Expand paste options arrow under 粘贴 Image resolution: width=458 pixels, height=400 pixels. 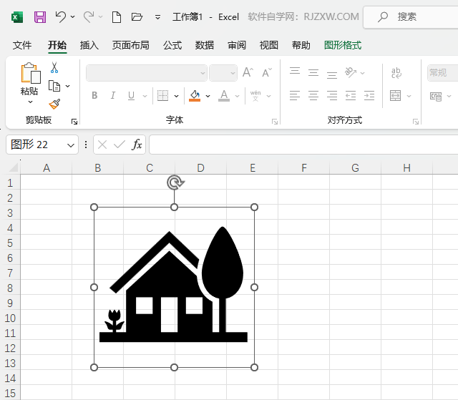coord(30,102)
